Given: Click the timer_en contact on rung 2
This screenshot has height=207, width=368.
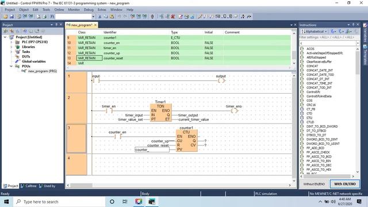Looking at the screenshot, I should (109, 110).
